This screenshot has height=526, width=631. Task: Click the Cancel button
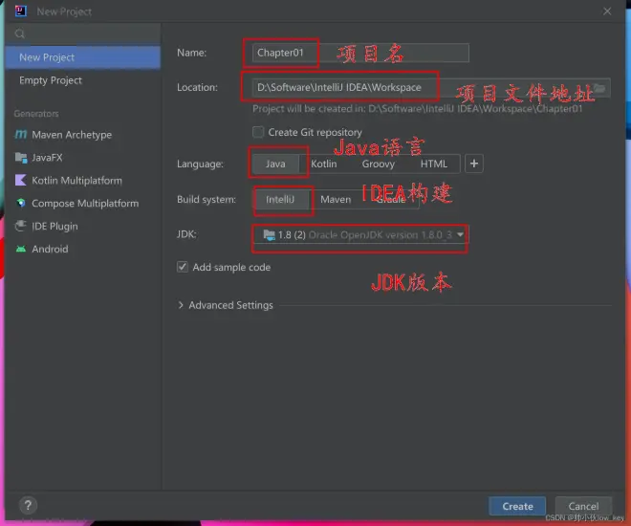point(583,506)
